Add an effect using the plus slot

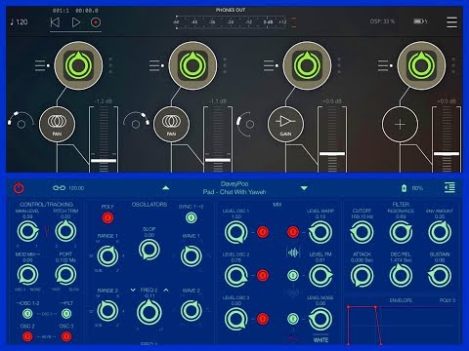coord(400,124)
